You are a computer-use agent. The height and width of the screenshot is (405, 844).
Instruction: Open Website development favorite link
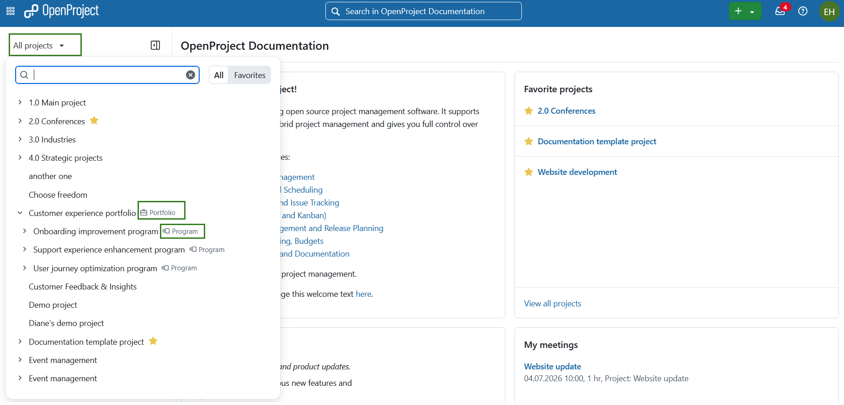577,172
